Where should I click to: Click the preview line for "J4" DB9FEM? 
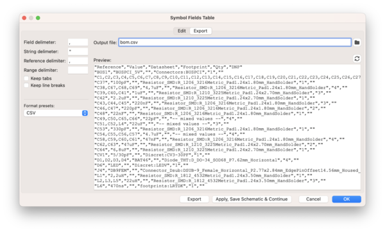[x=227, y=170]
